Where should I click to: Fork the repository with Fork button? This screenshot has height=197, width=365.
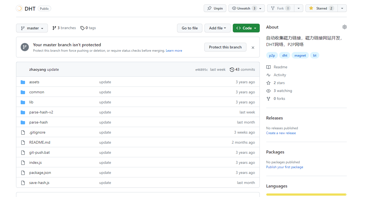(281, 8)
